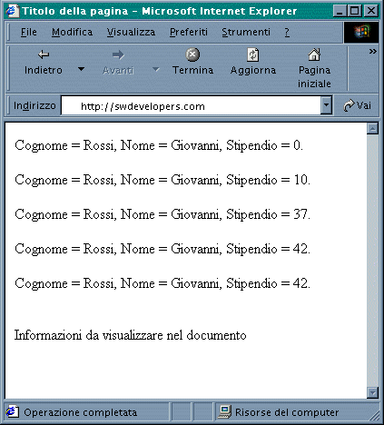Click the line with Stipendio = 37
384x425 pixels.
point(162,214)
